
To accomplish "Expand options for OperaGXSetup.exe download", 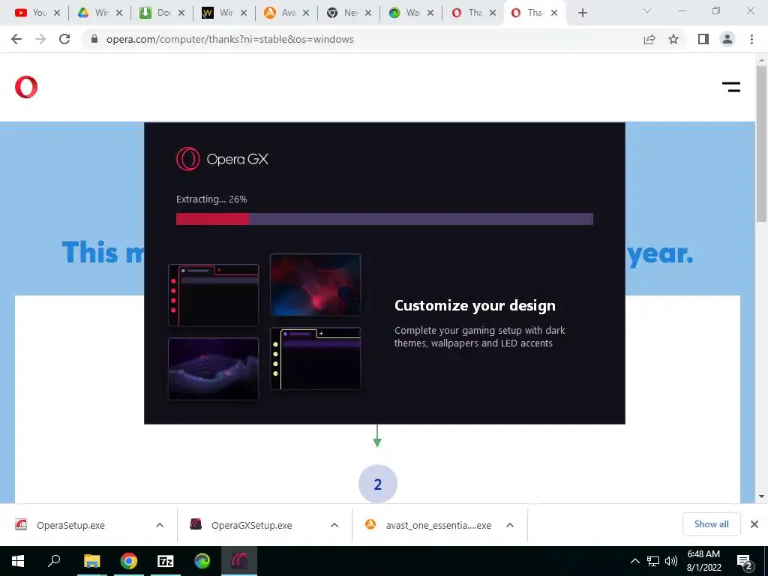I will point(334,525).
